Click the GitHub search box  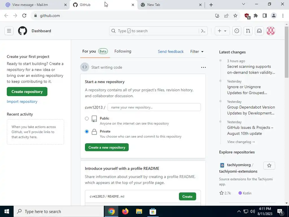(x=158, y=31)
